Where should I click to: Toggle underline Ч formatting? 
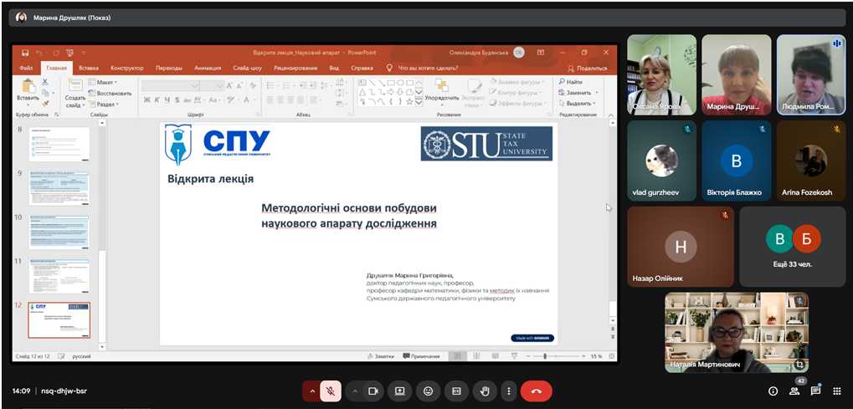pos(167,100)
